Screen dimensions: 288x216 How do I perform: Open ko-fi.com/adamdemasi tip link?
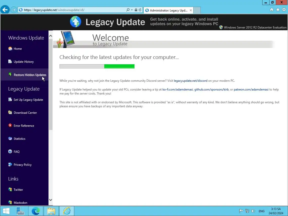pyautogui.click(x=177, y=89)
